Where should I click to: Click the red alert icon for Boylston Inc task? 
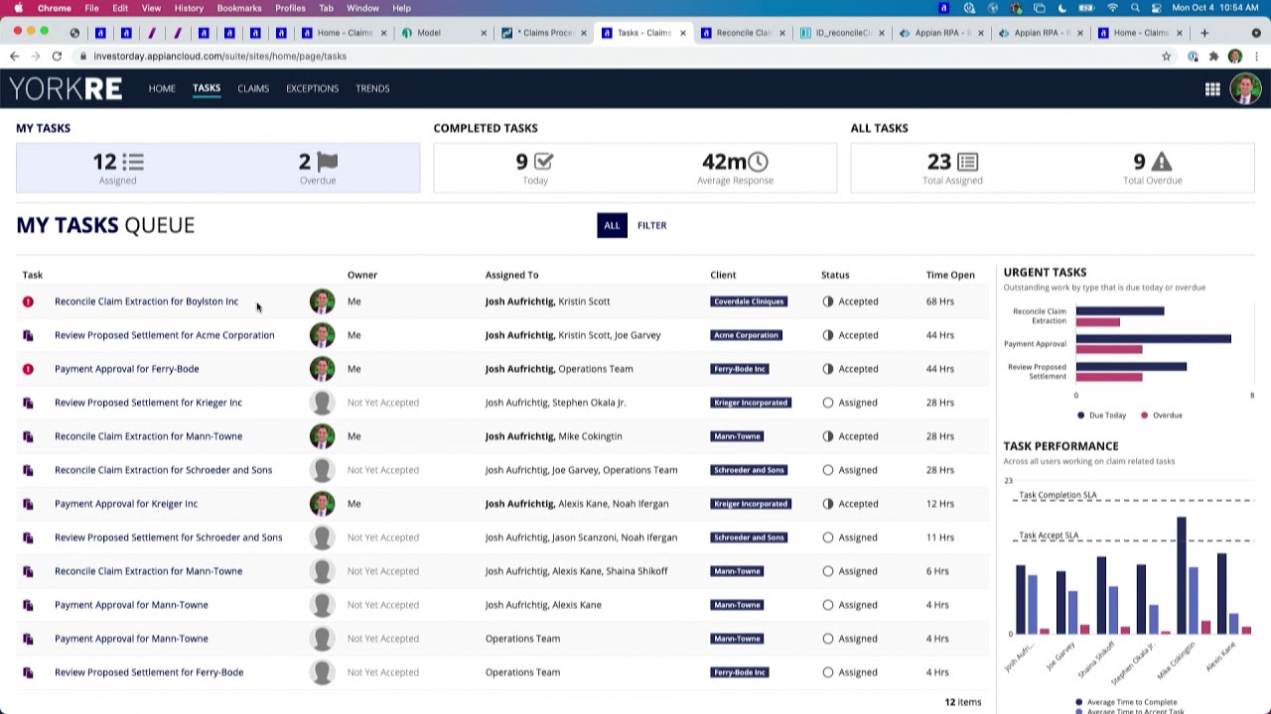(x=28, y=301)
